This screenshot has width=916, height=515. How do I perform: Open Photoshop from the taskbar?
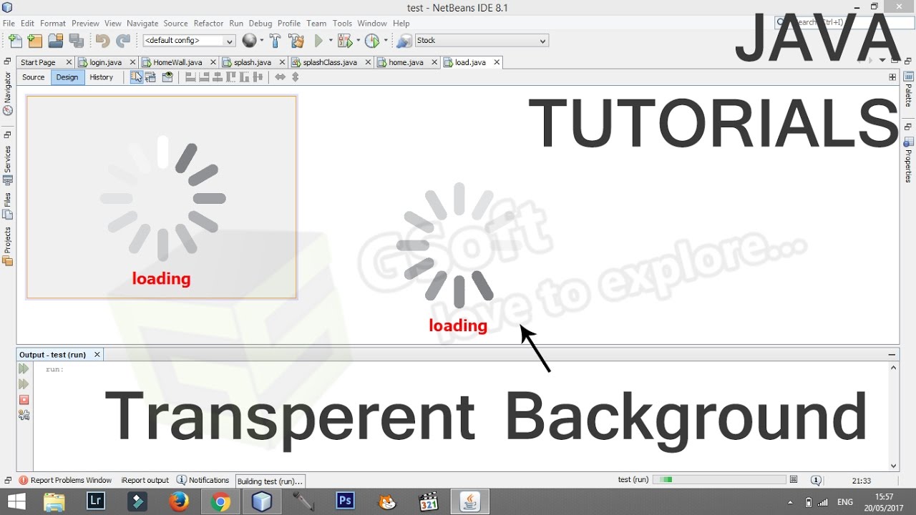[346, 502]
